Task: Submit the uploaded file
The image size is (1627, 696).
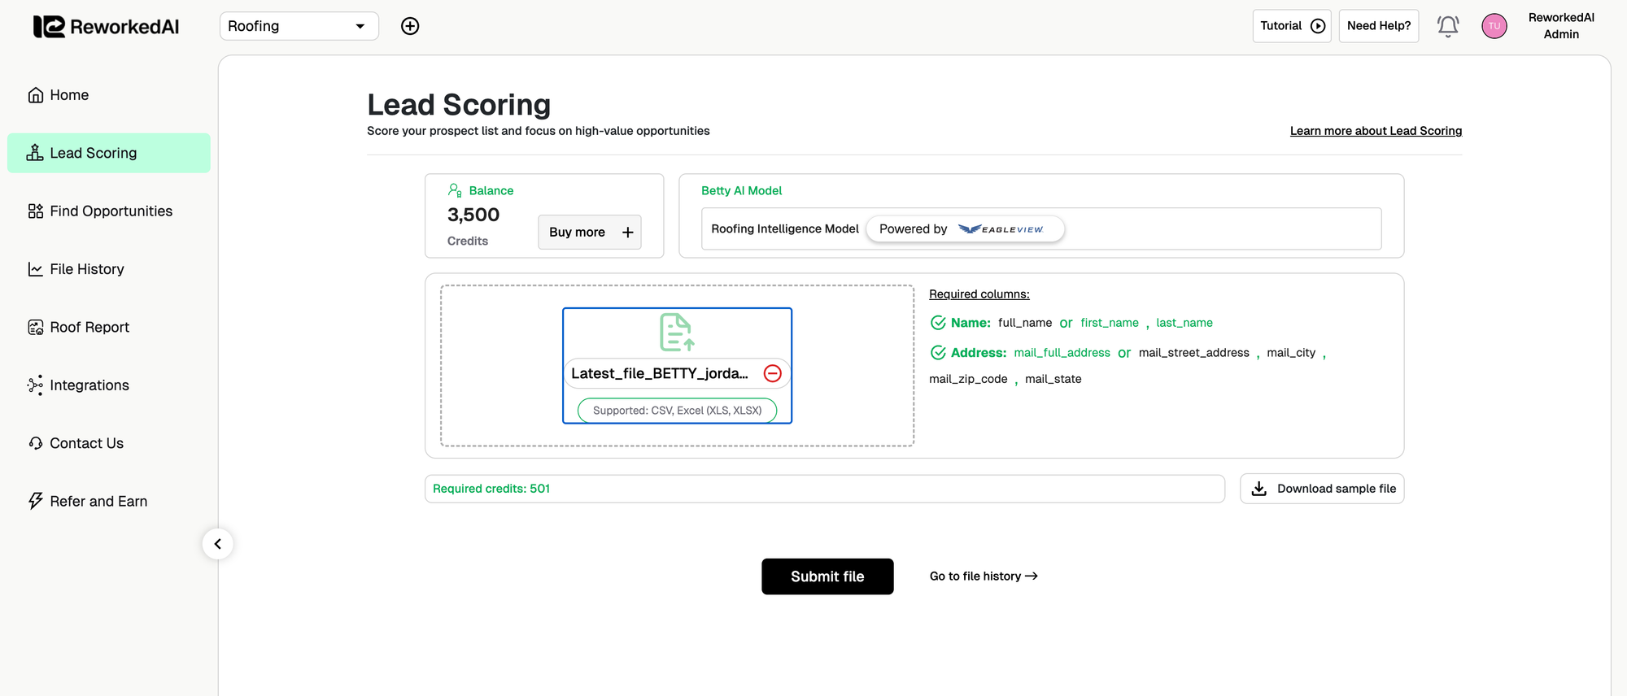Action: coord(827,576)
